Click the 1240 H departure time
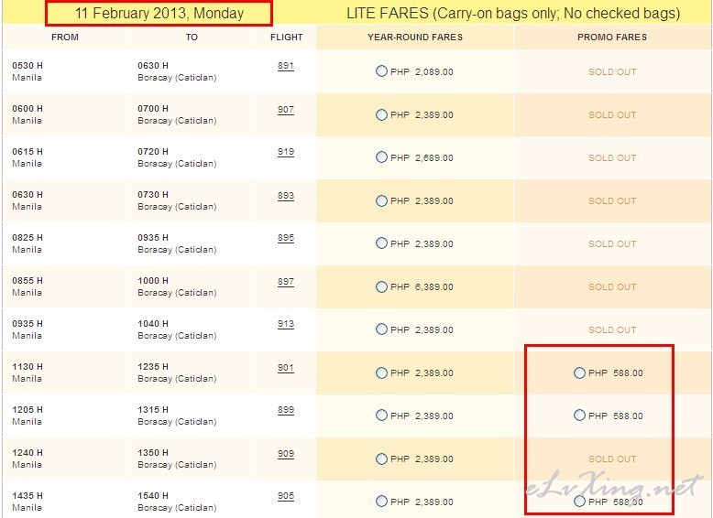The height and width of the screenshot is (518, 713). (27, 453)
